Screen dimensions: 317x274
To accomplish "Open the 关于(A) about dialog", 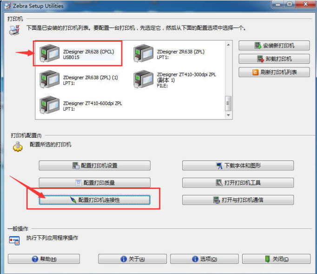I will click(x=132, y=259).
